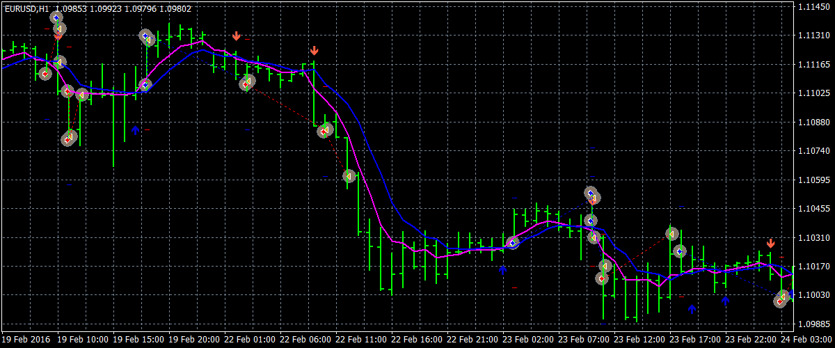Click the blue up arrow above 23 Feb 17:00 label
Image resolution: width=835 pixels, height=348 pixels.
[x=692, y=308]
